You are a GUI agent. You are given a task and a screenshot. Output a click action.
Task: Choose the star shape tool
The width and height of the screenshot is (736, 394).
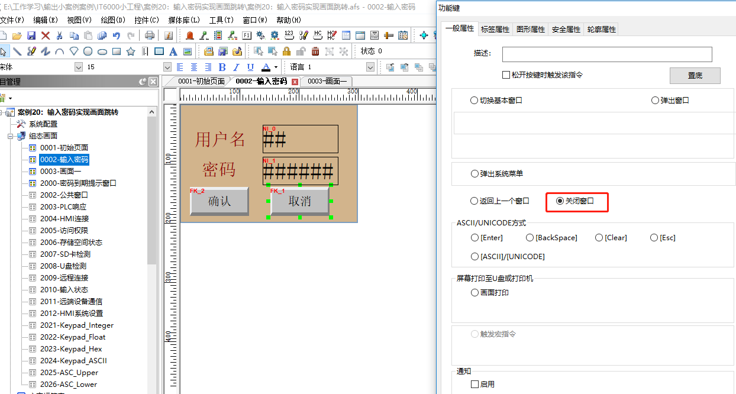click(x=131, y=51)
